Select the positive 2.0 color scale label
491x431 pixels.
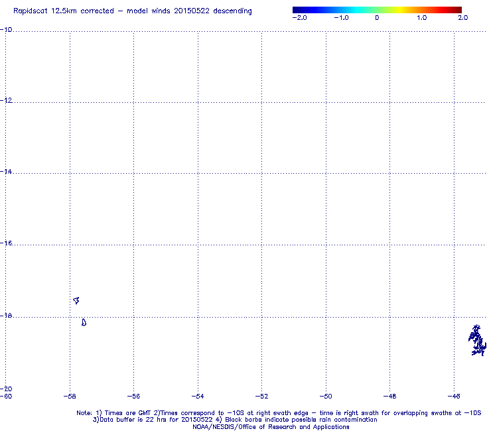pyautogui.click(x=463, y=18)
